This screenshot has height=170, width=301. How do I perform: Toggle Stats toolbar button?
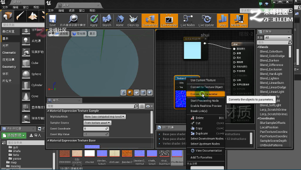click(223, 21)
